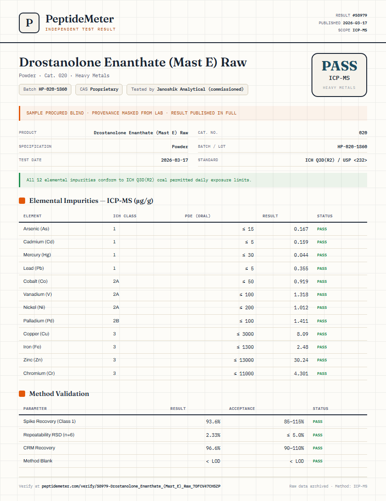Click the Zinc (Zn) limit ≤ 13000

tap(243, 360)
